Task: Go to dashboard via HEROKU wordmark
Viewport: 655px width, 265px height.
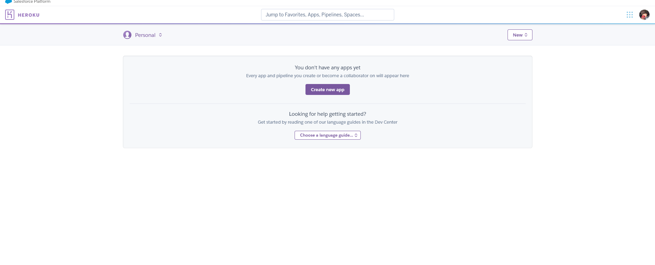Action: (x=29, y=15)
